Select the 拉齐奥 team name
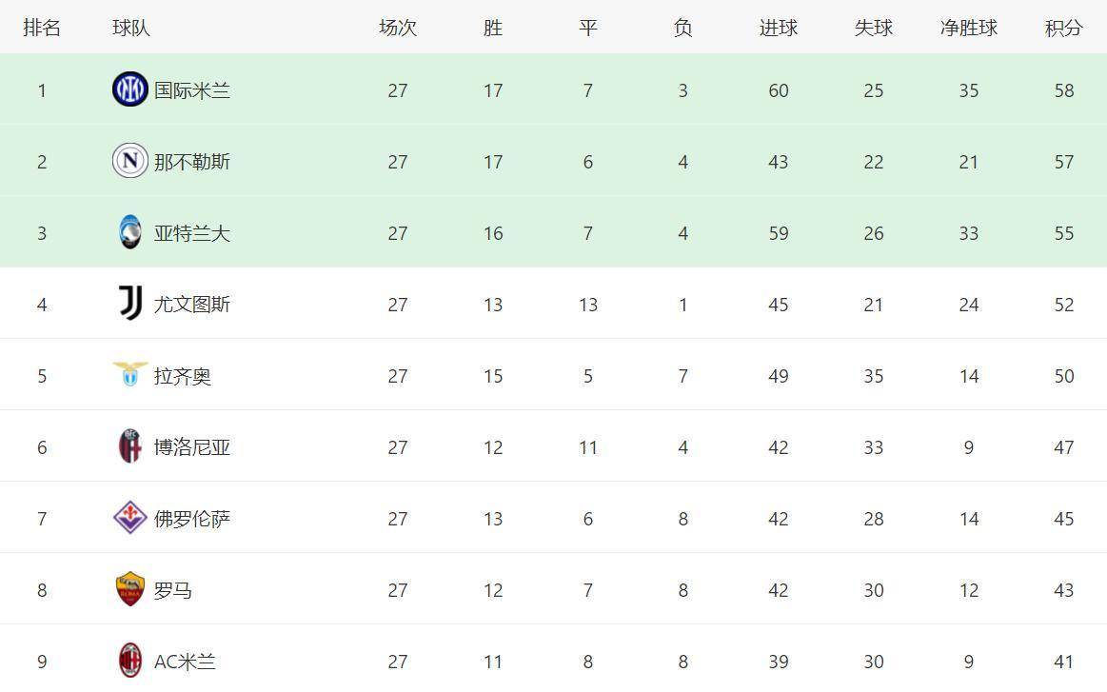The image size is (1107, 692). [183, 376]
